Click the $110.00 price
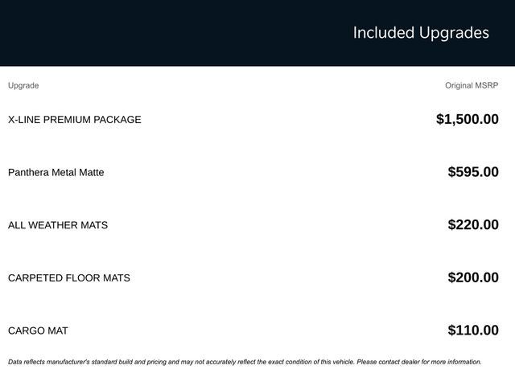 (x=473, y=331)
